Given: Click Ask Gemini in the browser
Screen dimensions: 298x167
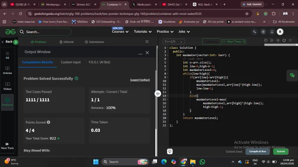Looking at the screenshot, I should pos(252,4).
